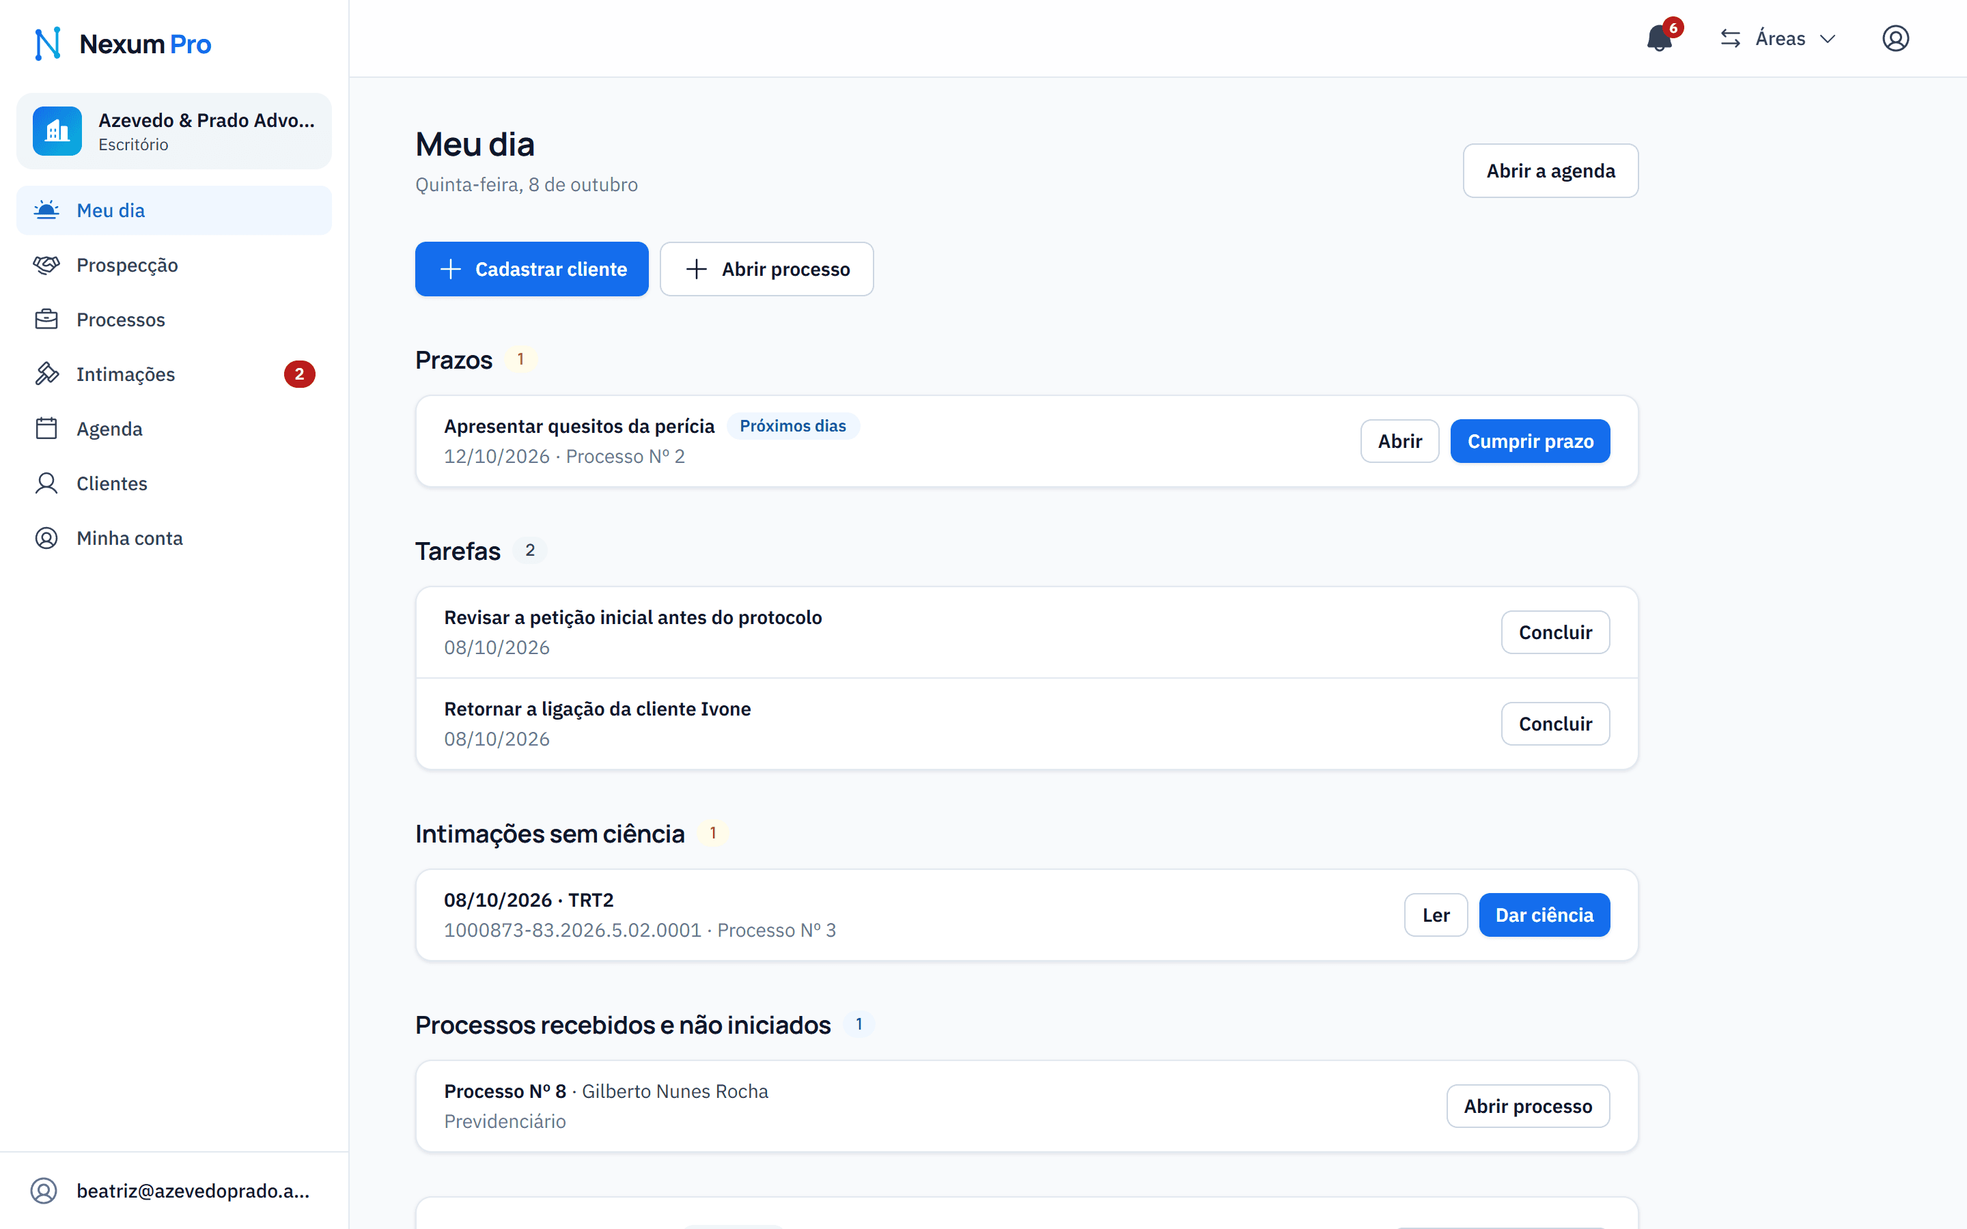
Task: Conclude the Revisar a petição inicial task
Action: 1555,632
